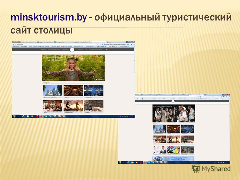Open the blue-lit concert tile in the folk-performers screenshot

point(188,129)
